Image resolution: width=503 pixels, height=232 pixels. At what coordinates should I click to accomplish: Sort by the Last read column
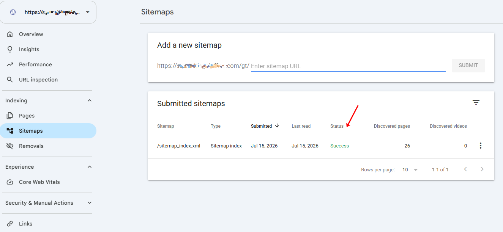pyautogui.click(x=301, y=126)
